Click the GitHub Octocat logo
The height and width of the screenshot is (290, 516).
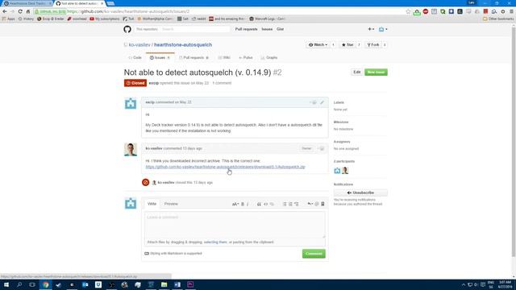click(127, 29)
